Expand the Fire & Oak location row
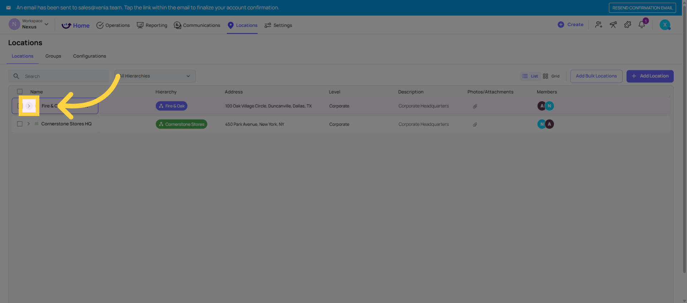 (x=29, y=106)
